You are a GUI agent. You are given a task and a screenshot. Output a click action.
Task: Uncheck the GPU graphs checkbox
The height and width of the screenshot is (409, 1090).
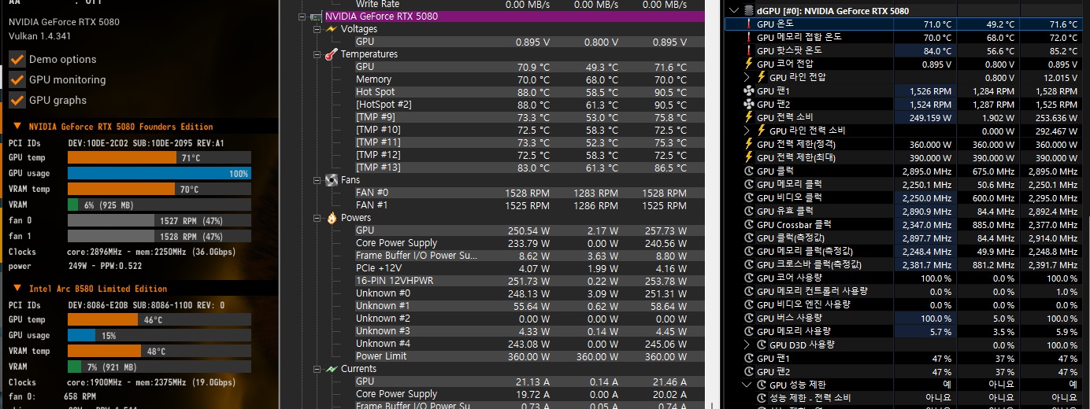[x=17, y=100]
